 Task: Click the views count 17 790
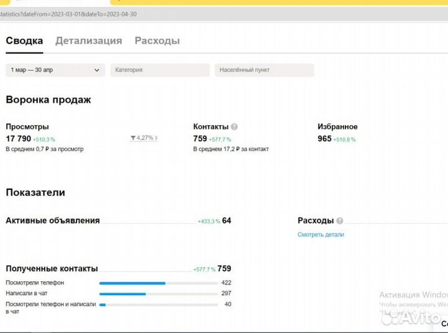tap(18, 139)
